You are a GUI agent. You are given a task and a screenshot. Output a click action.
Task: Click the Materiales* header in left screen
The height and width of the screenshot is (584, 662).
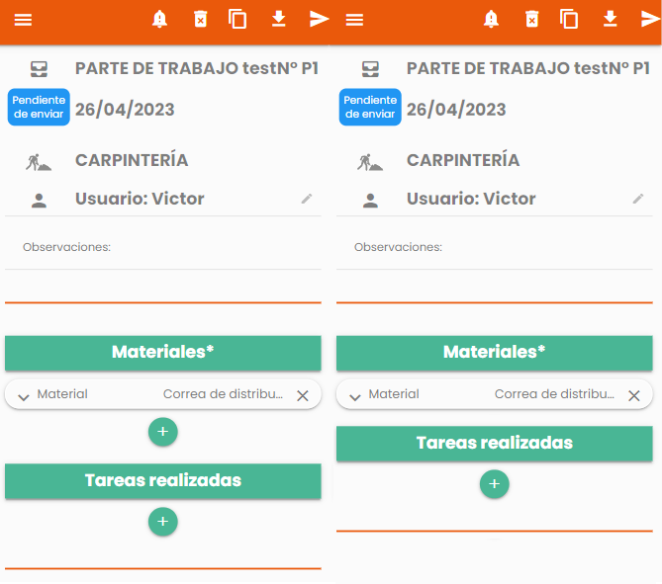163,353
